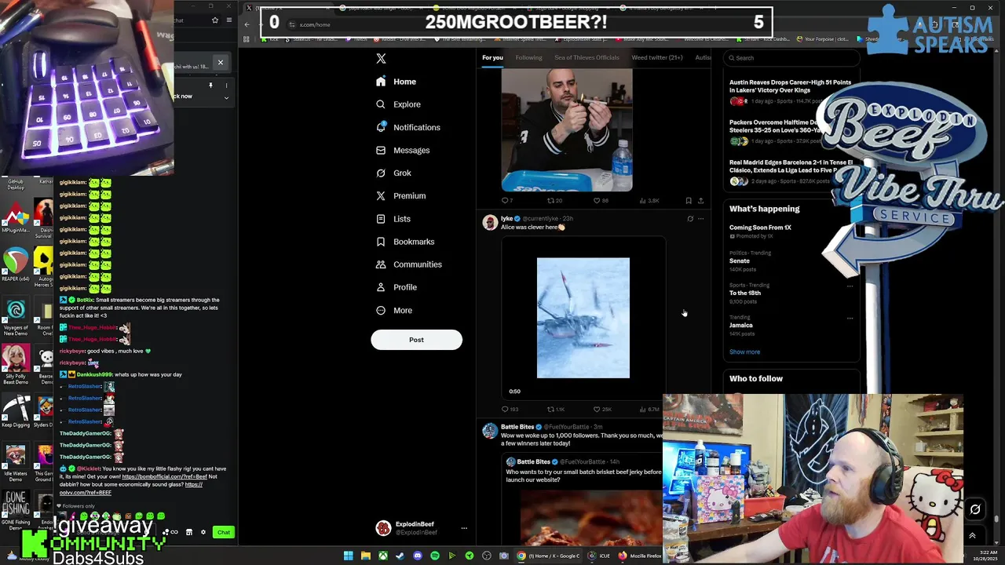The height and width of the screenshot is (565, 1005).
Task: Click Show more under What's happening
Action: click(744, 352)
